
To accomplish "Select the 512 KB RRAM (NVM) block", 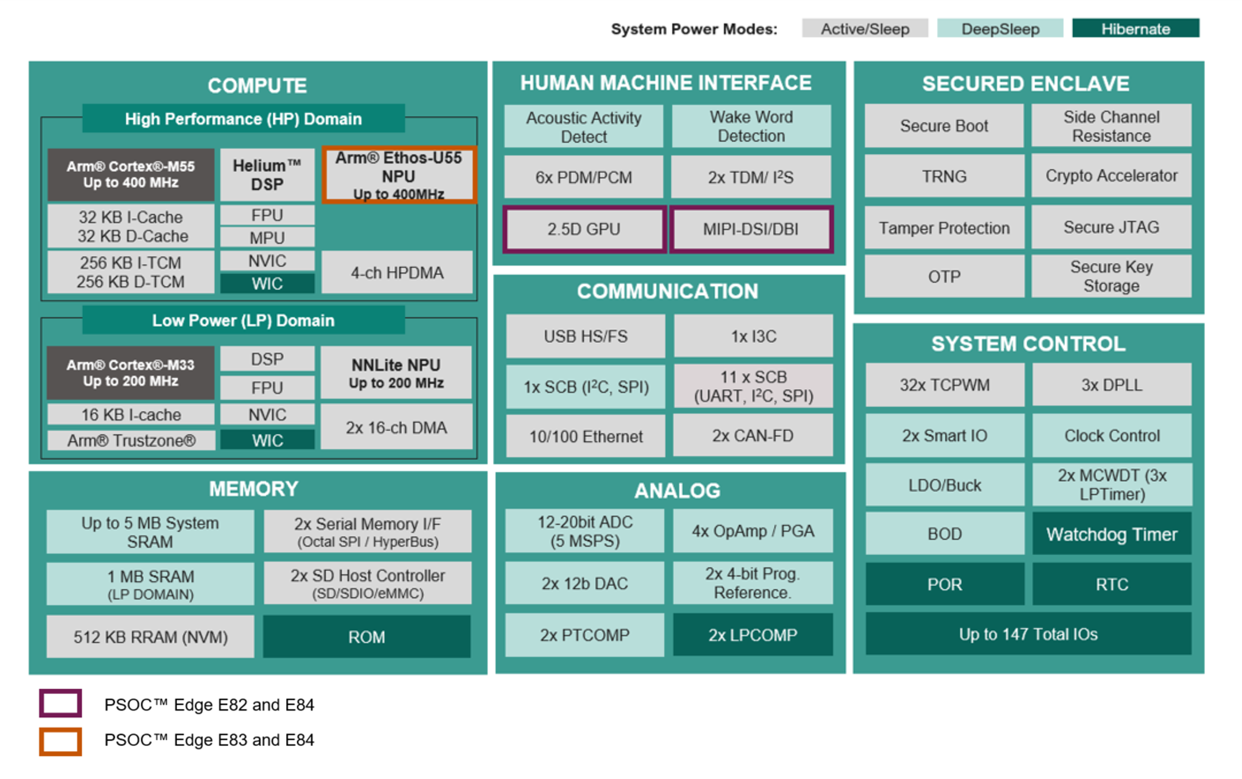I will tap(150, 636).
